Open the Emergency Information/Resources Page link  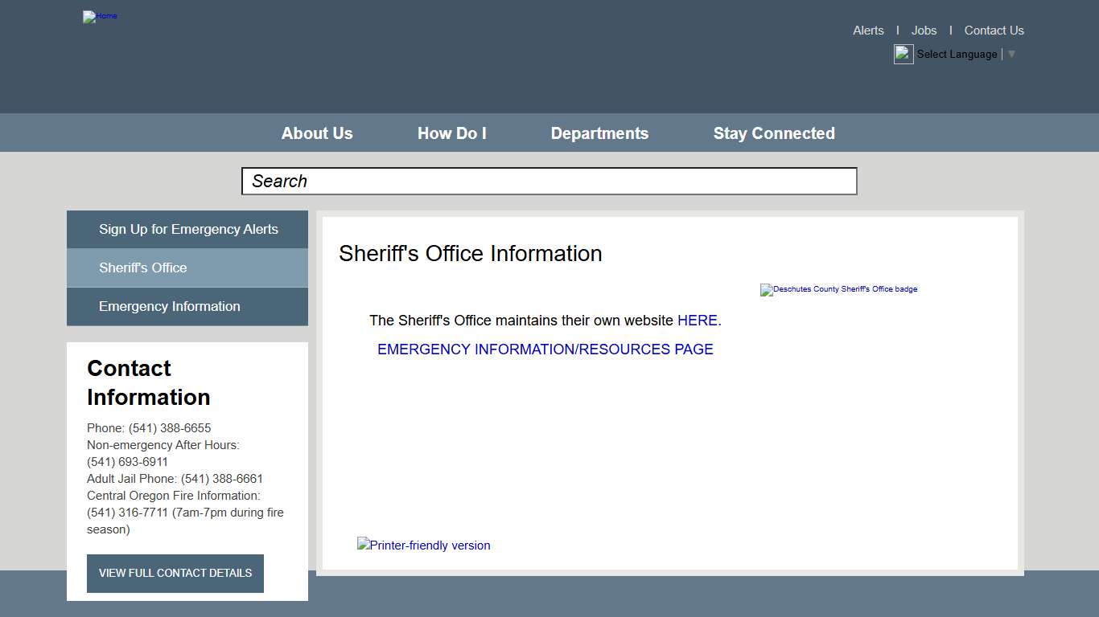point(545,349)
